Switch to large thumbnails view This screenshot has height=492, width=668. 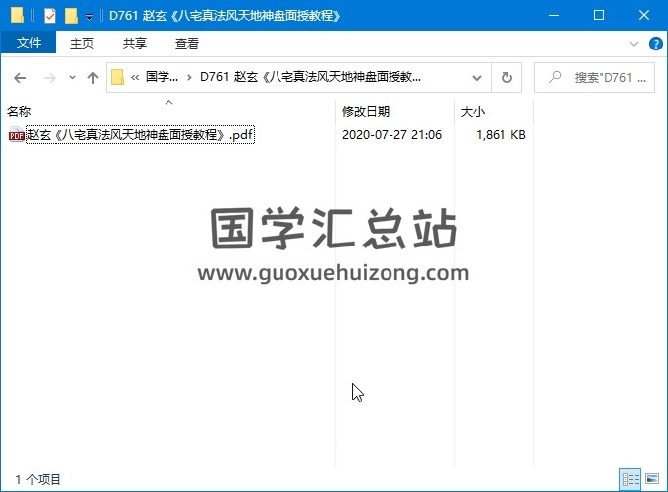tap(652, 480)
